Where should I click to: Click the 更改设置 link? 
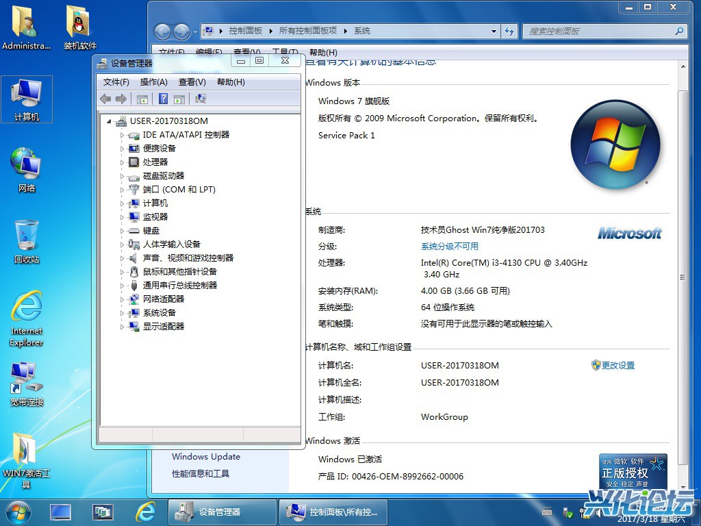point(617,366)
